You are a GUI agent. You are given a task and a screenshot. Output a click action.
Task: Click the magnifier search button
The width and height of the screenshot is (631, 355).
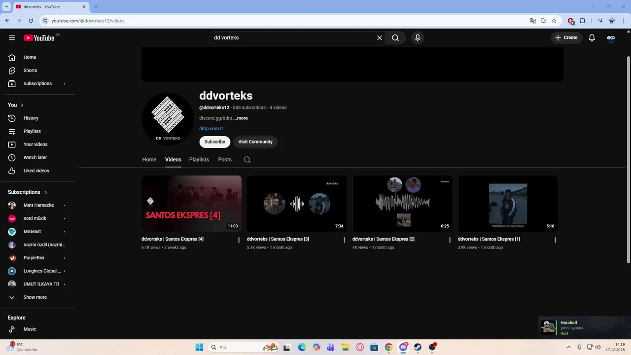(395, 38)
